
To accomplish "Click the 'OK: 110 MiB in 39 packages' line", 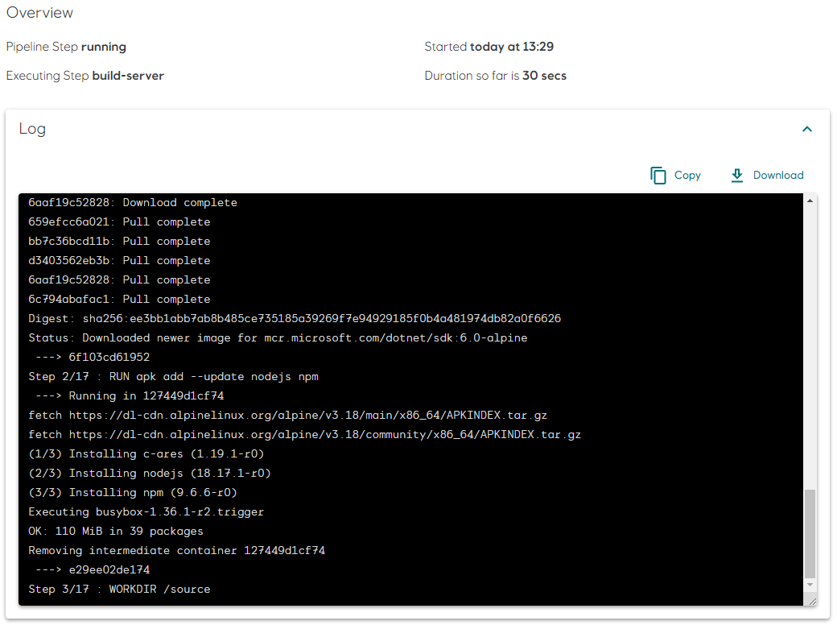I will pyautogui.click(x=116, y=531).
